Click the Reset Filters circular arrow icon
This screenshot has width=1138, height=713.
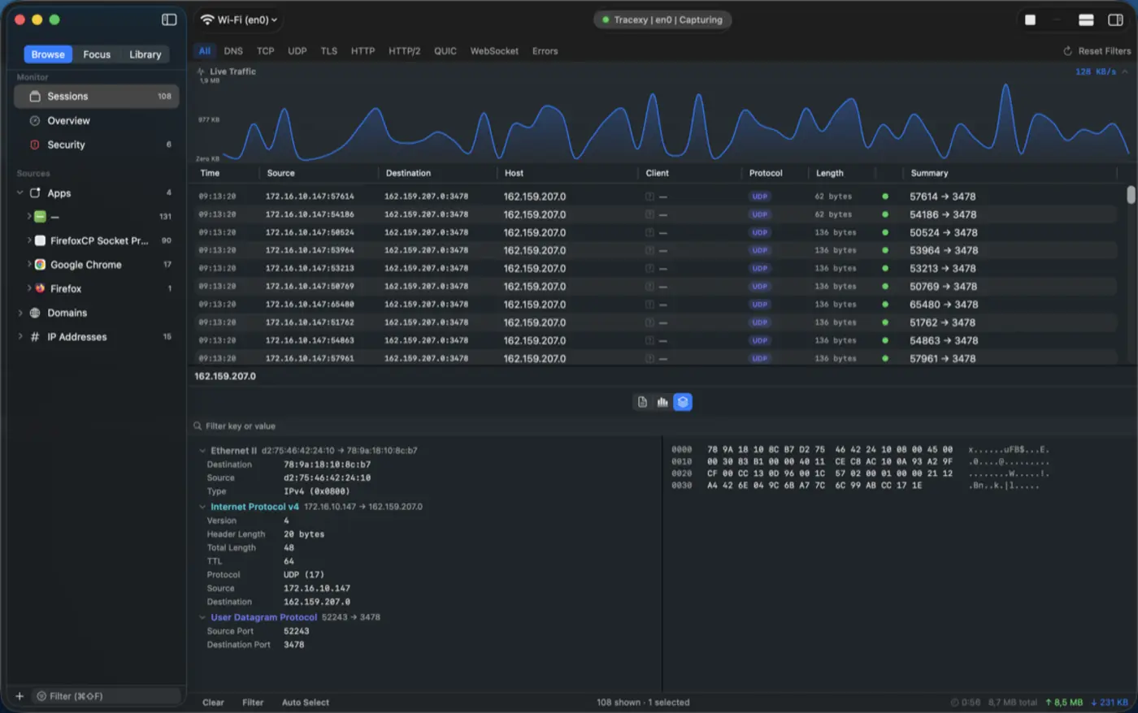pos(1067,51)
